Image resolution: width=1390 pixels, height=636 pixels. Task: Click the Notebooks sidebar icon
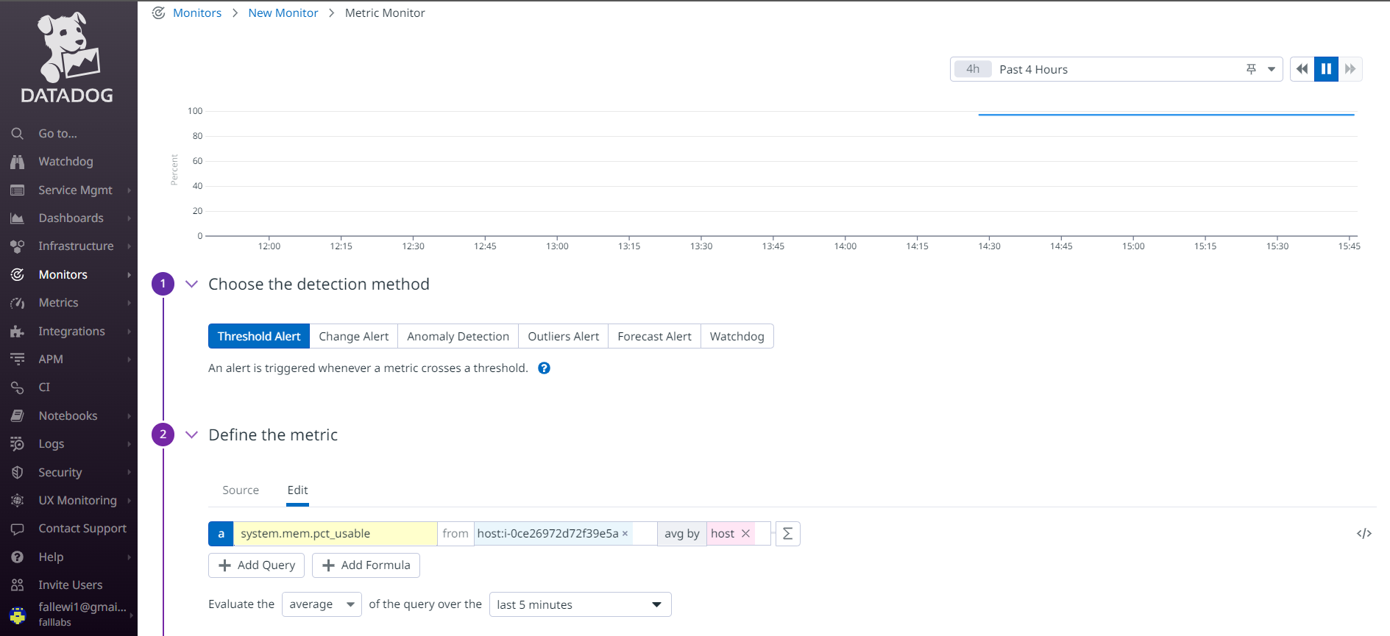coord(18,416)
